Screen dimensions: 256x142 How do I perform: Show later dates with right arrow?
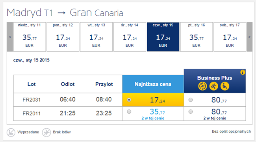[249, 37]
